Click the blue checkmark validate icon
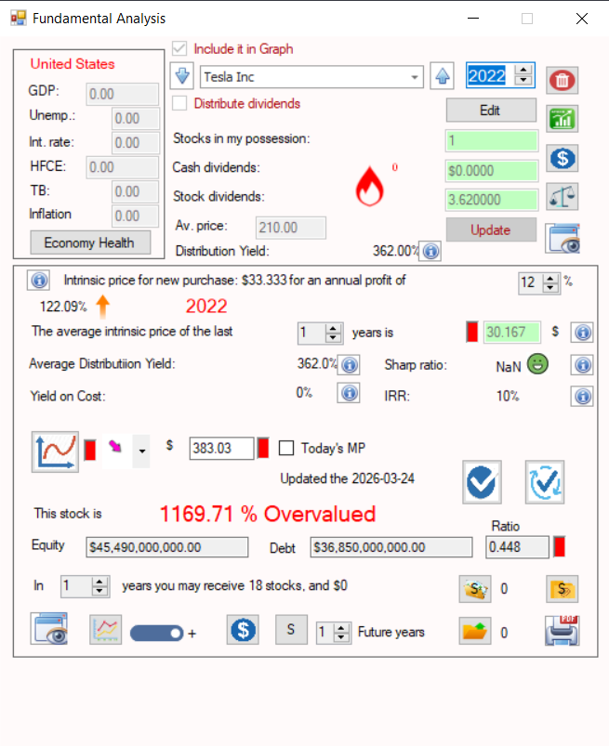609x746 pixels. coord(482,482)
